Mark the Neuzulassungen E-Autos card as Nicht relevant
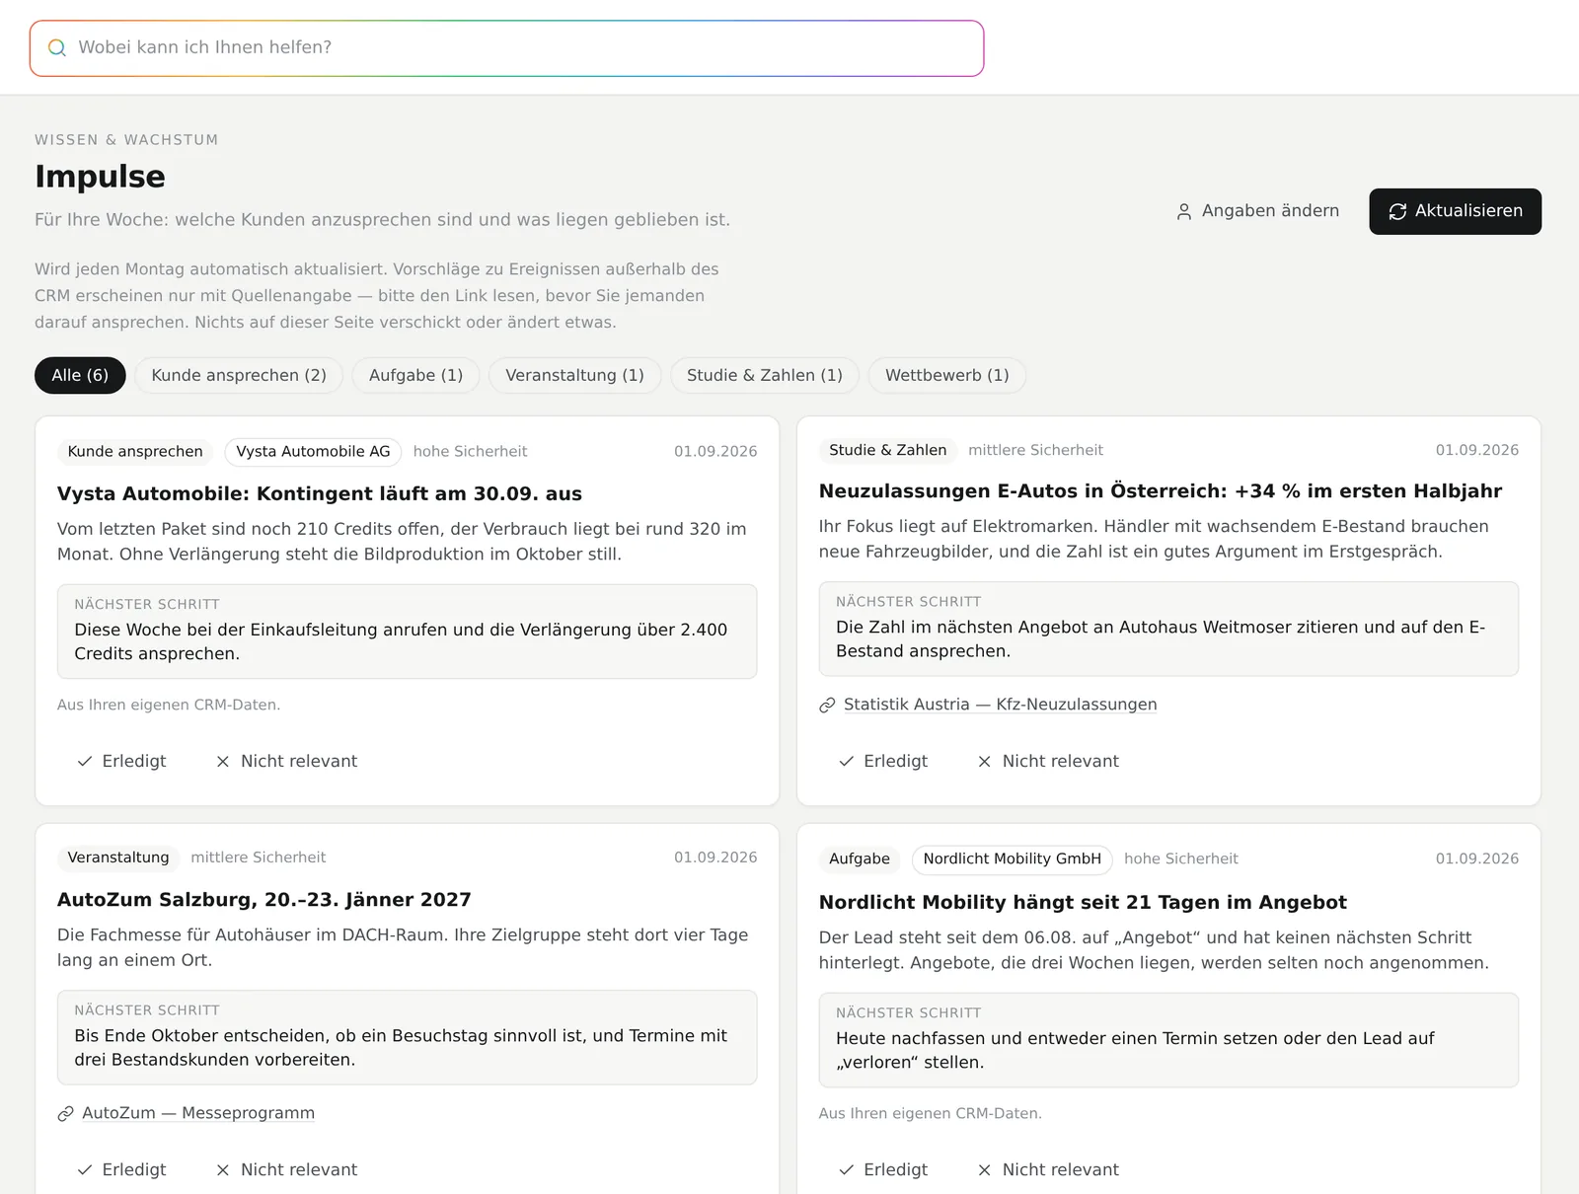 pos(1048,761)
